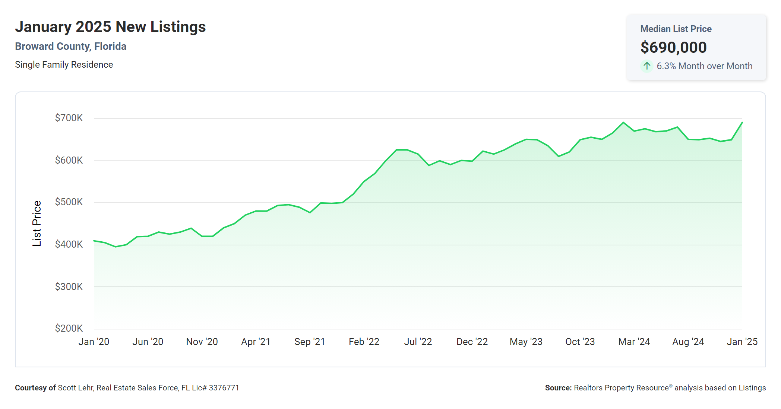Click the $400K y-axis label
The width and height of the screenshot is (781, 409).
click(69, 244)
